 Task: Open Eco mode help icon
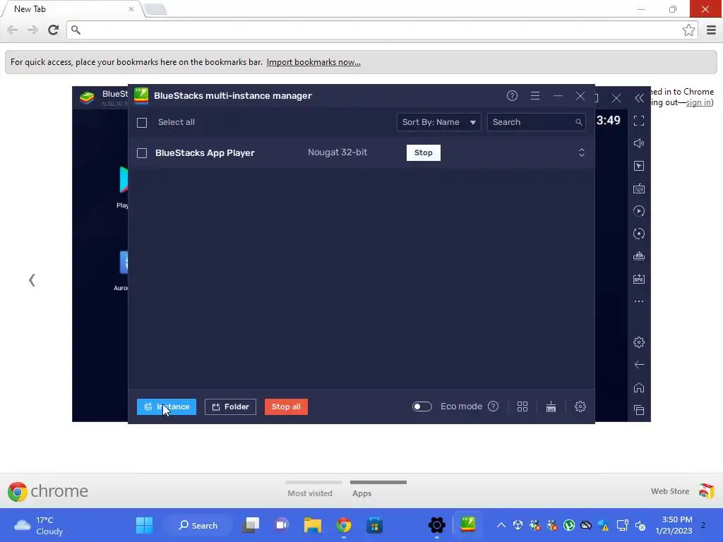(x=493, y=406)
